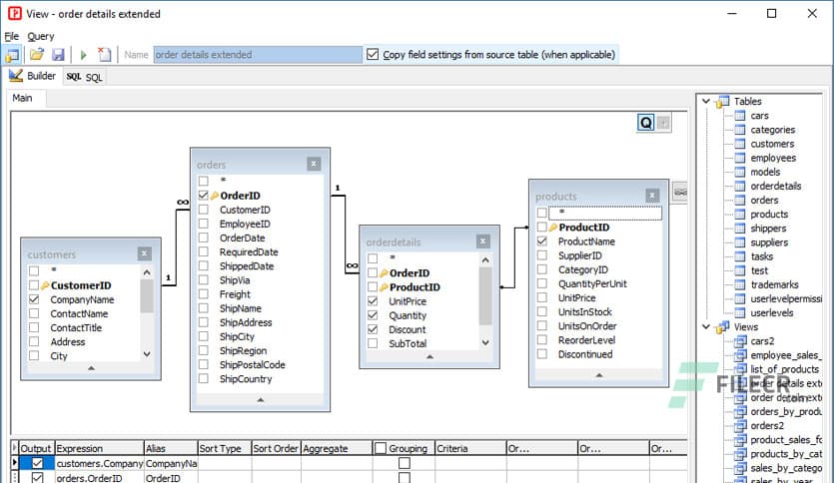Uncheck UnitPrice in the orderdetails table
This screenshot has width=835, height=483.
click(x=373, y=301)
